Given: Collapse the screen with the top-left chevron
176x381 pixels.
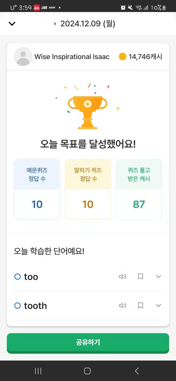Looking at the screenshot, I should (x=12, y=24).
